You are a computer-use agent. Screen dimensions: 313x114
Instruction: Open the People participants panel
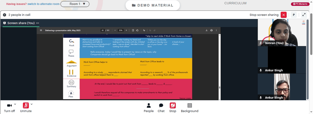pos(149,108)
